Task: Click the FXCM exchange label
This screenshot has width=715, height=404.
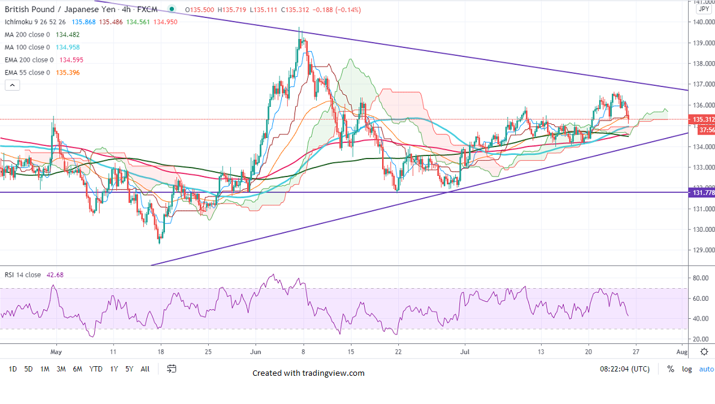Action: click(148, 9)
